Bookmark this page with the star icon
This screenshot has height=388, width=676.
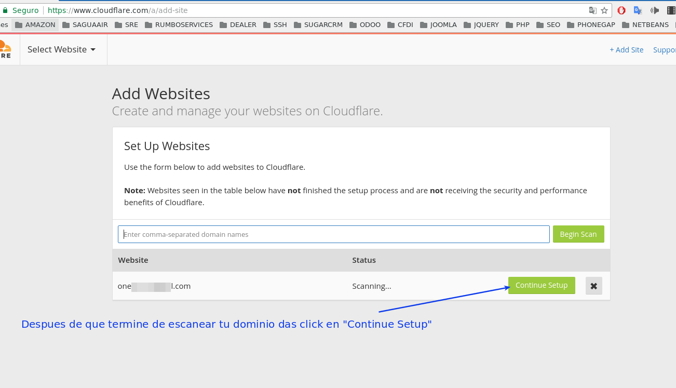(604, 10)
